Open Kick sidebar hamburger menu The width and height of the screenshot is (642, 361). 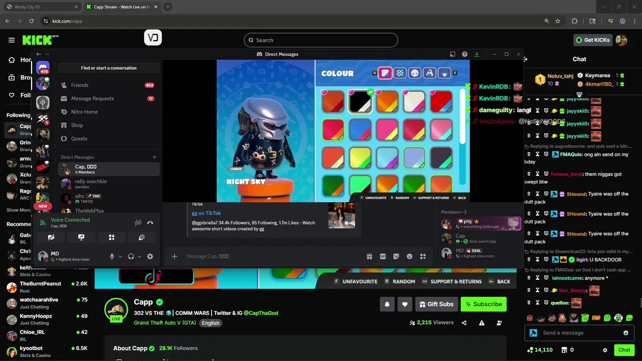click(x=12, y=40)
